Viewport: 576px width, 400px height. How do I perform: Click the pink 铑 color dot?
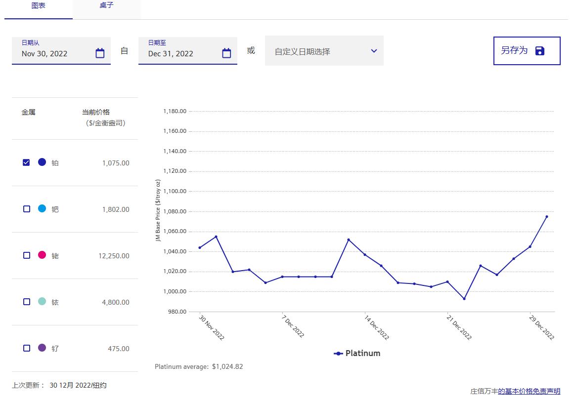tap(42, 255)
